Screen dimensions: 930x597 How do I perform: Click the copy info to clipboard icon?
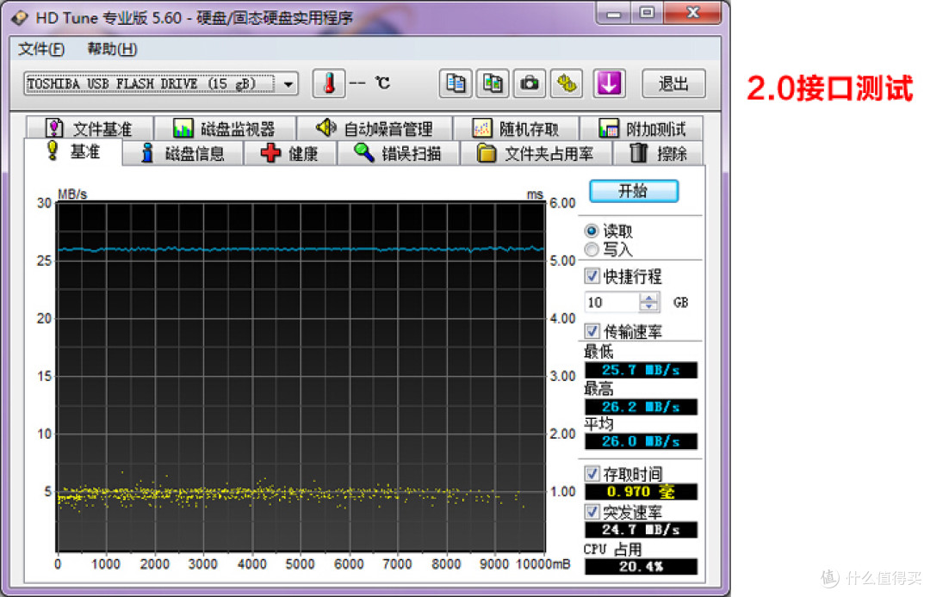456,83
